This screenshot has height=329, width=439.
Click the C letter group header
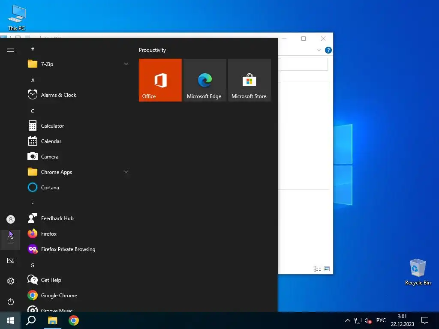pos(33,111)
